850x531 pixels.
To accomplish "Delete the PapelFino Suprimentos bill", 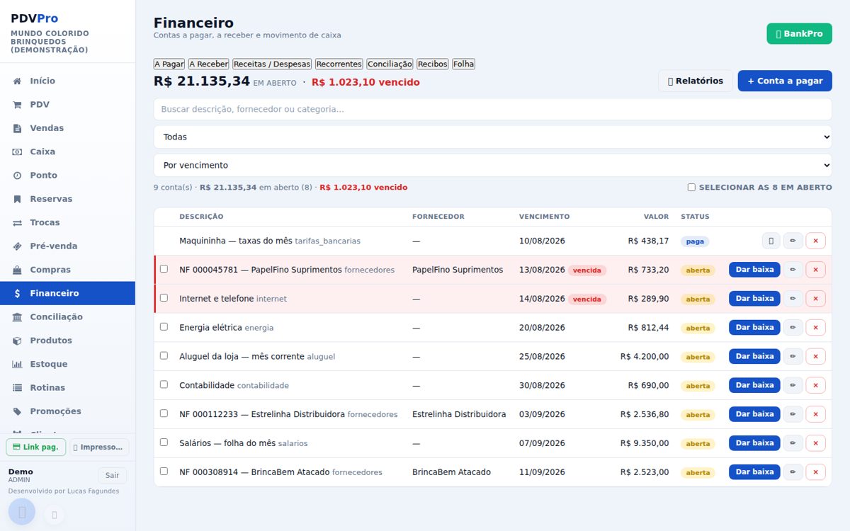I will click(x=815, y=270).
